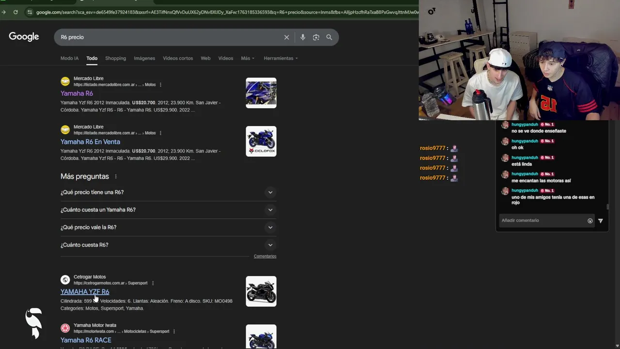Click chat message 'está linda'
Screen dimensions: 620x349
522,164
